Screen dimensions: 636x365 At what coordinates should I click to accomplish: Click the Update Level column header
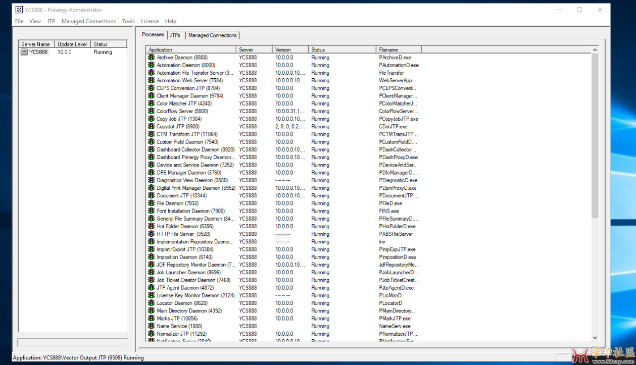(x=72, y=44)
